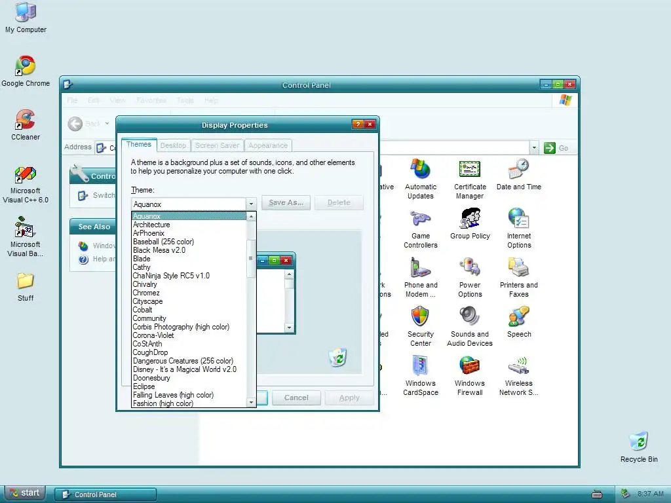
Task: Open Phone and Modem applet
Action: (x=420, y=277)
